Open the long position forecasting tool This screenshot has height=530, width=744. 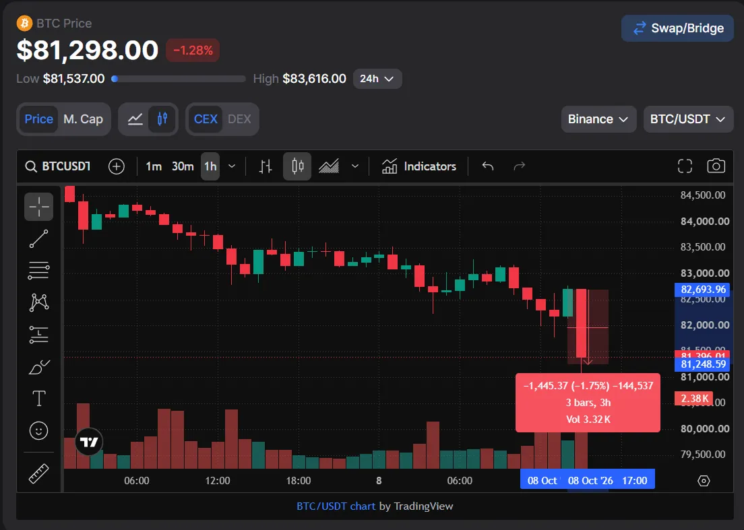click(39, 335)
